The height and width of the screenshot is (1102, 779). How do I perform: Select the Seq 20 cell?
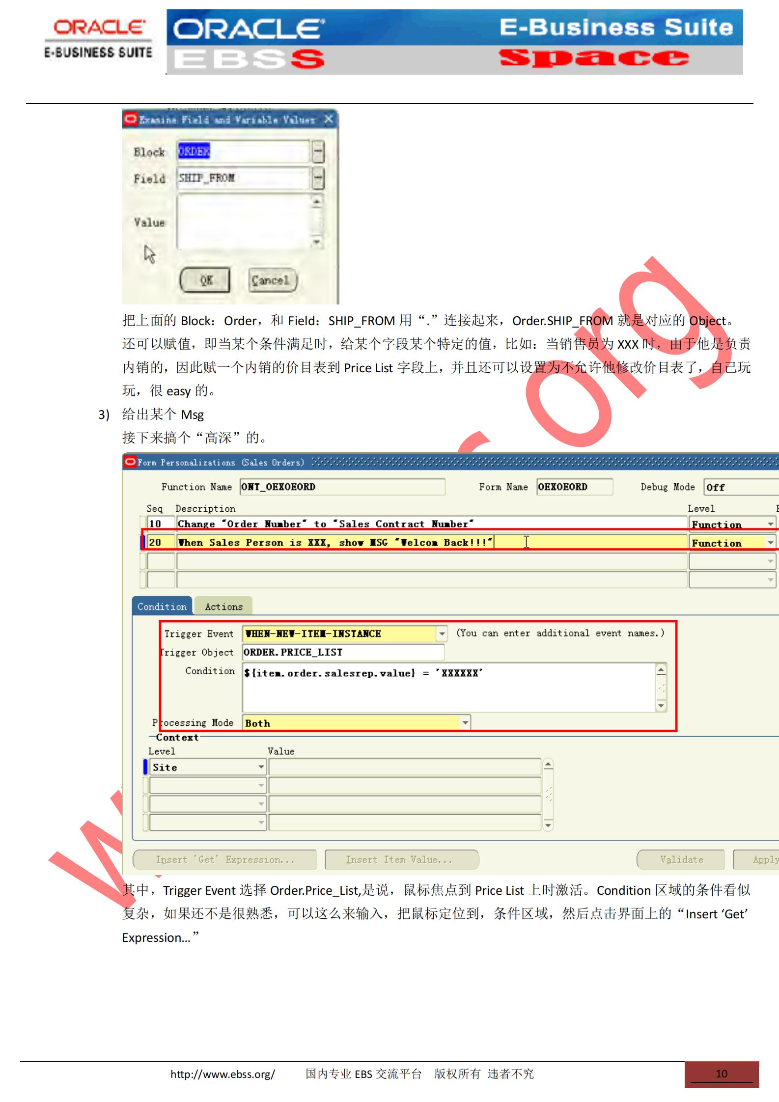coord(161,542)
